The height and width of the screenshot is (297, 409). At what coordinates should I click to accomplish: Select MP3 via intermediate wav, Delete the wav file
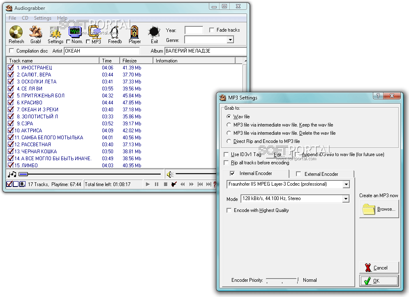229,133
